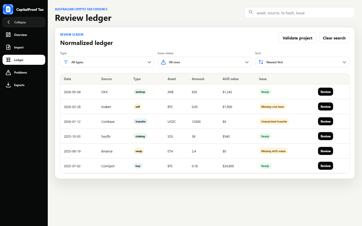Click the Coinbase source cell

(108, 122)
